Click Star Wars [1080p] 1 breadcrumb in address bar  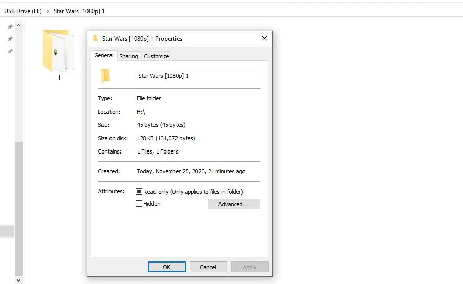pyautogui.click(x=79, y=11)
